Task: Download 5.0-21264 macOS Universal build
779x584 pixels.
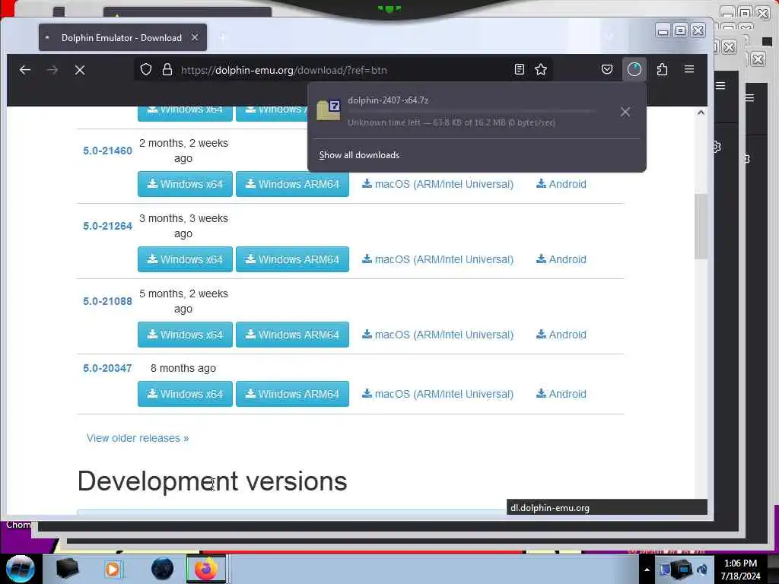Action: pyautogui.click(x=437, y=260)
